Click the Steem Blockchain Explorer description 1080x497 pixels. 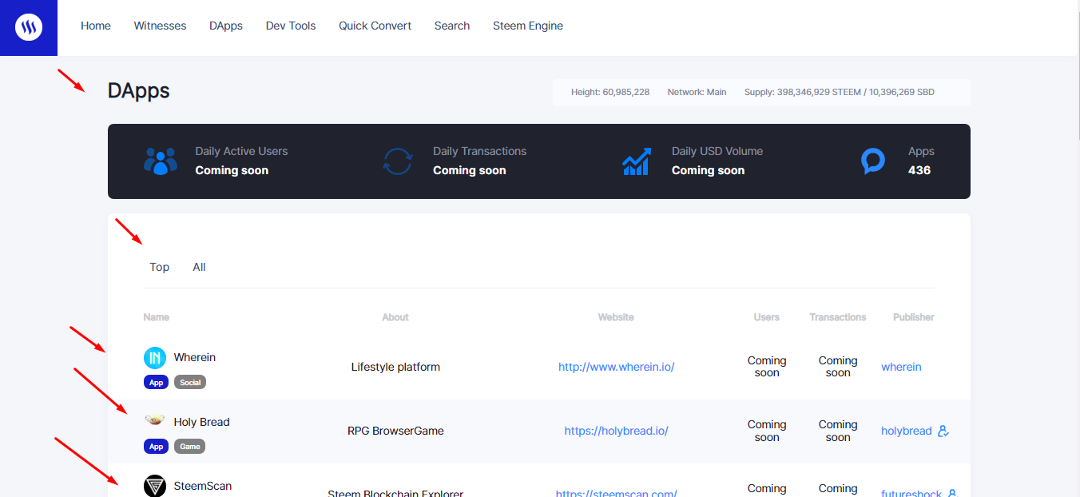pos(395,493)
